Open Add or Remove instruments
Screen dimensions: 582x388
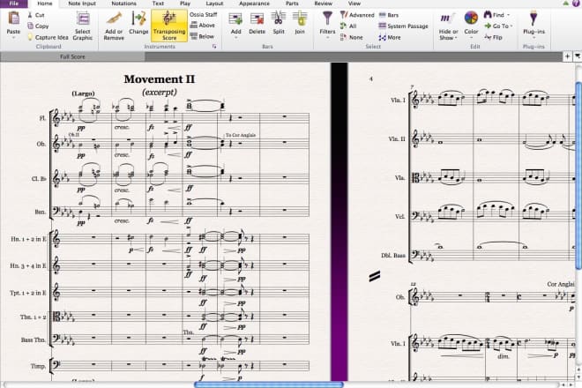point(114,26)
